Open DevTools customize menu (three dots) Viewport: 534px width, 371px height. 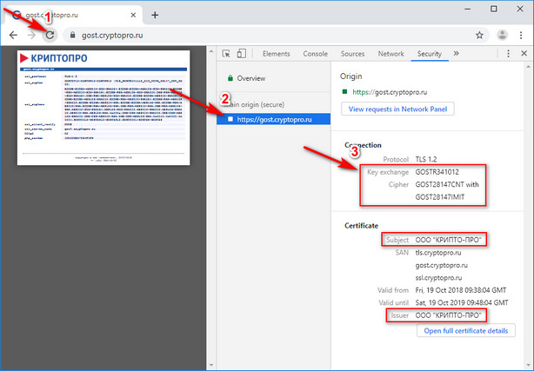508,54
